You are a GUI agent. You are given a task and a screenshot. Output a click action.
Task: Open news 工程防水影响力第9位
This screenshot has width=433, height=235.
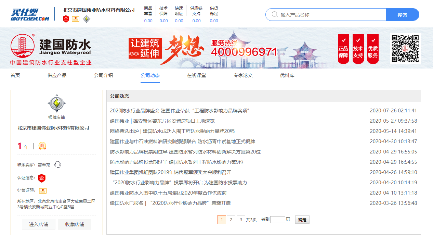pyautogui.click(x=176, y=162)
